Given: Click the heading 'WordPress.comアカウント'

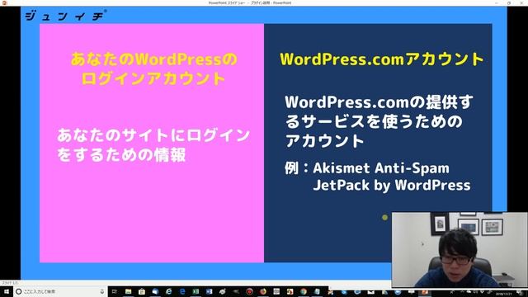Looking at the screenshot, I should 381,59.
